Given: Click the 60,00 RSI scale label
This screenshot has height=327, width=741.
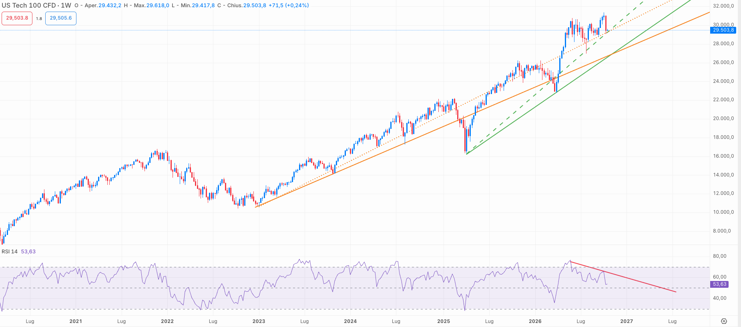Looking at the screenshot, I should tap(720, 277).
